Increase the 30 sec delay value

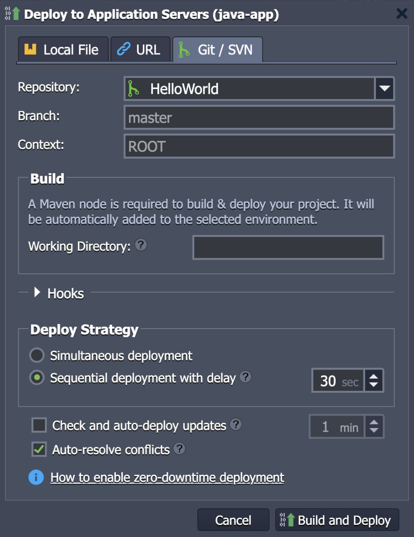tap(373, 376)
